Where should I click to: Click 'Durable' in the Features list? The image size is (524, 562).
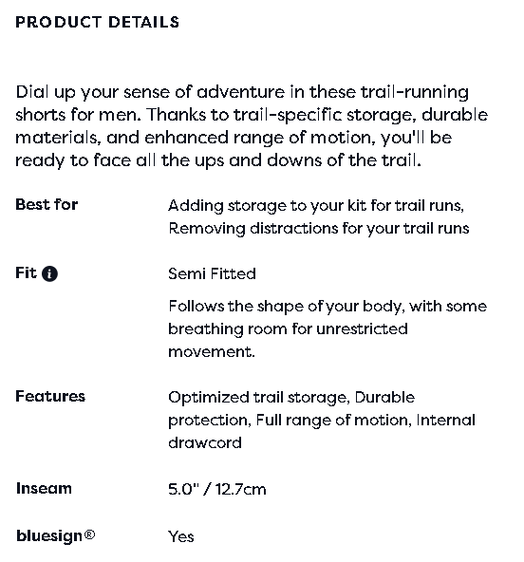[384, 398]
